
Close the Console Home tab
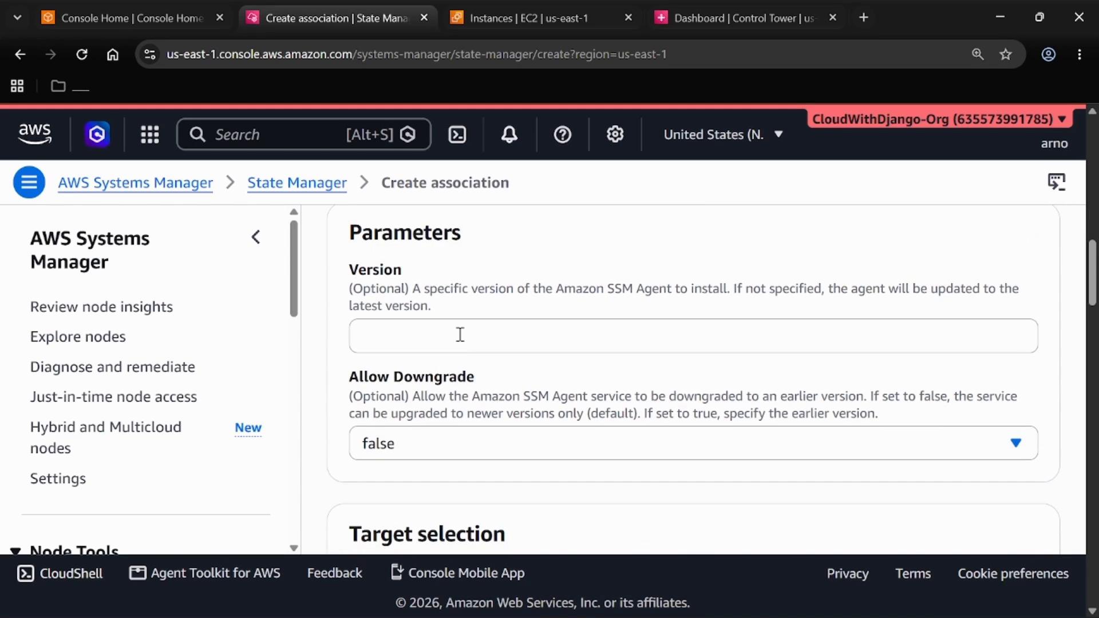tap(220, 18)
